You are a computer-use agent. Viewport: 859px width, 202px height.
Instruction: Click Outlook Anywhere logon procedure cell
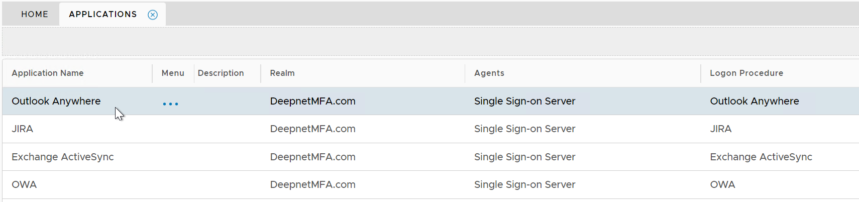pos(754,101)
